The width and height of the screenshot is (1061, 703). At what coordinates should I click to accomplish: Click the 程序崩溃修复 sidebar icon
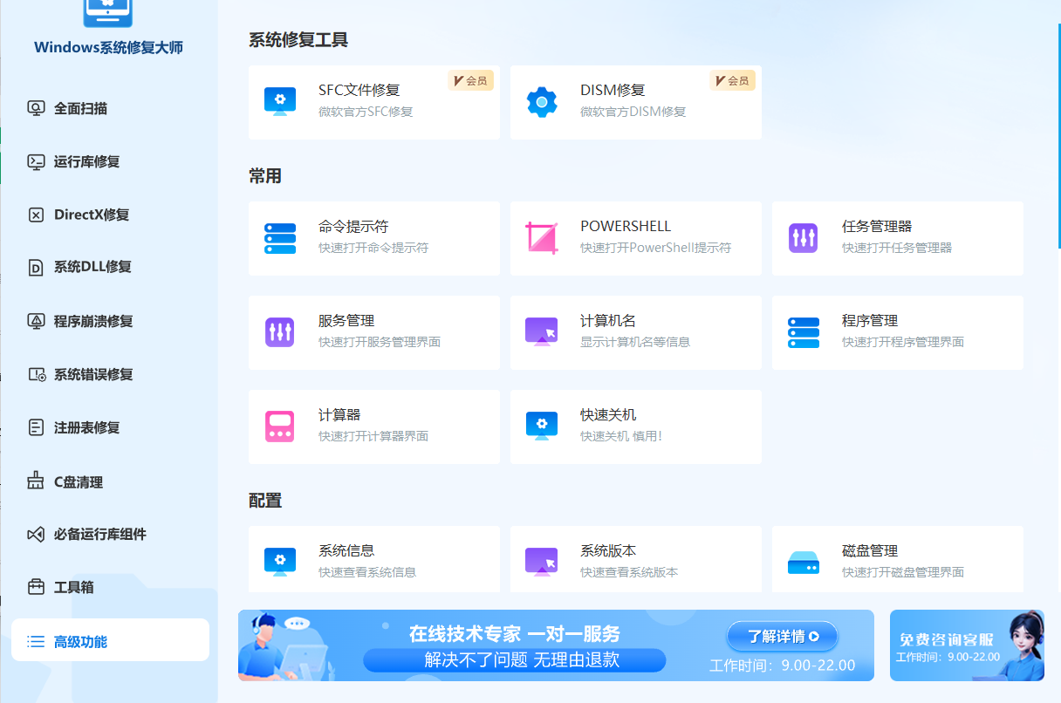tap(36, 321)
